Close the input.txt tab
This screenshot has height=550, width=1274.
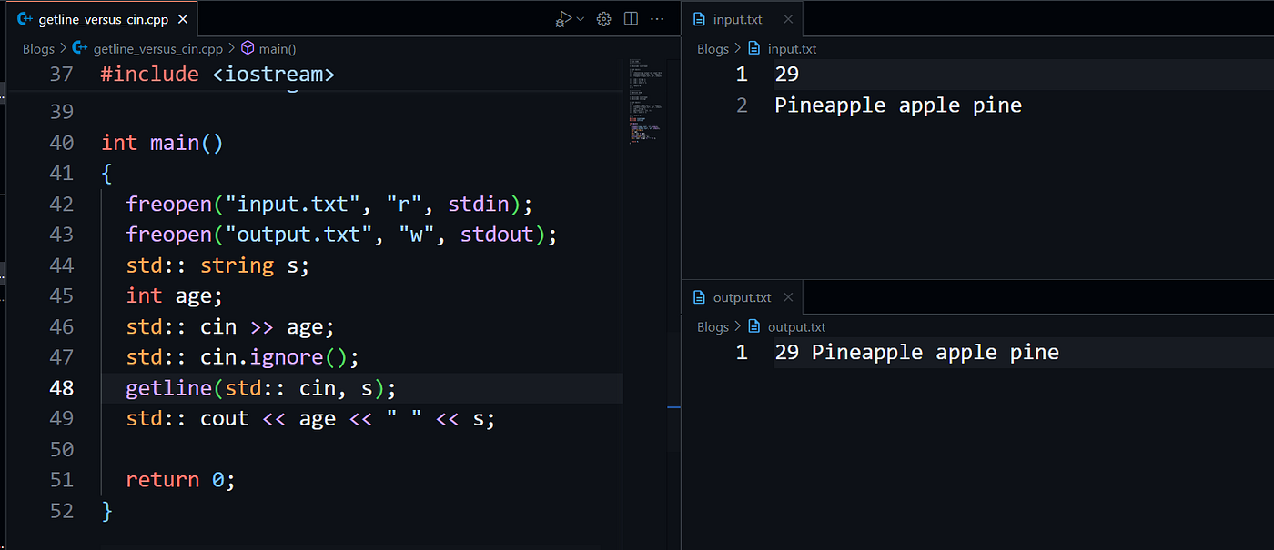click(x=788, y=19)
